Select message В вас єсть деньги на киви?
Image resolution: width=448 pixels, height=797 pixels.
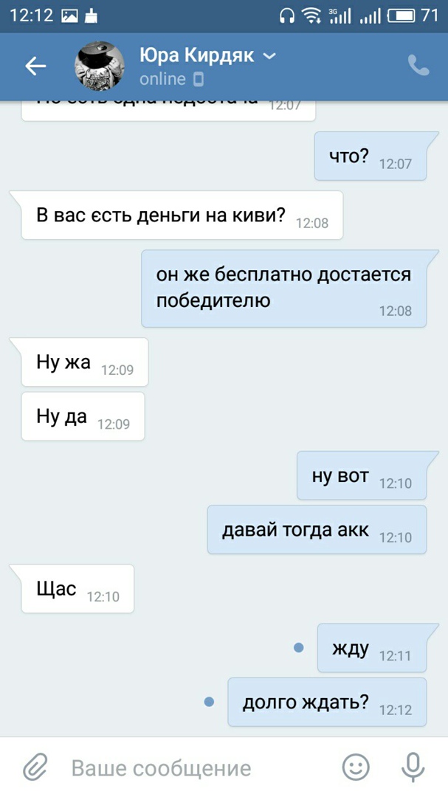pyautogui.click(x=182, y=215)
